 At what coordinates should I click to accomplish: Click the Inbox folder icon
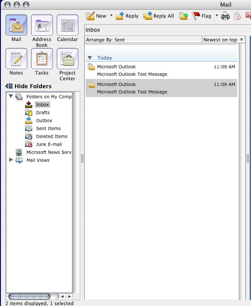(x=29, y=104)
